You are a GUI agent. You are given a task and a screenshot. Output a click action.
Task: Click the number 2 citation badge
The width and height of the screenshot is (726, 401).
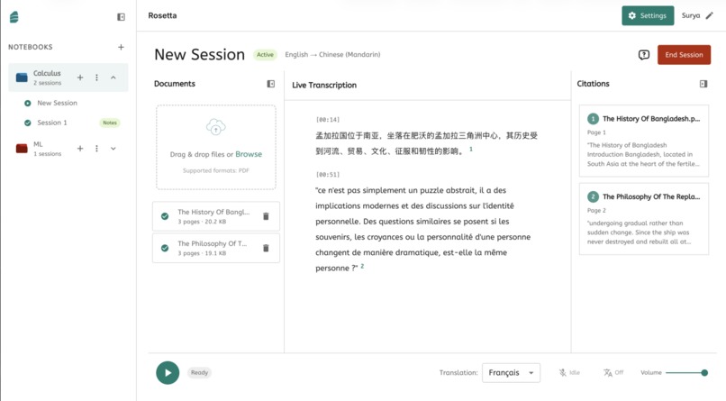click(x=593, y=196)
